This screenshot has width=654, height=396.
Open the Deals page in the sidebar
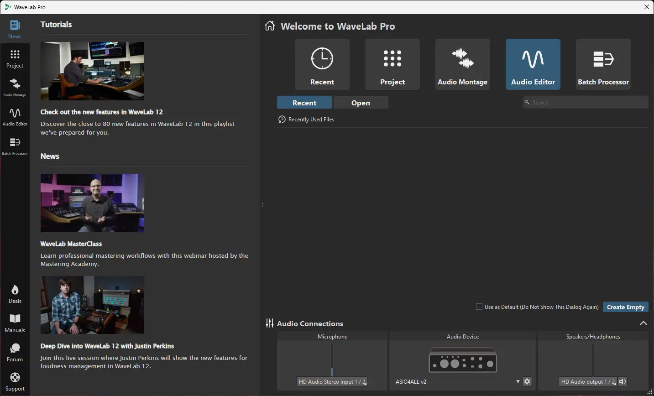pyautogui.click(x=15, y=294)
